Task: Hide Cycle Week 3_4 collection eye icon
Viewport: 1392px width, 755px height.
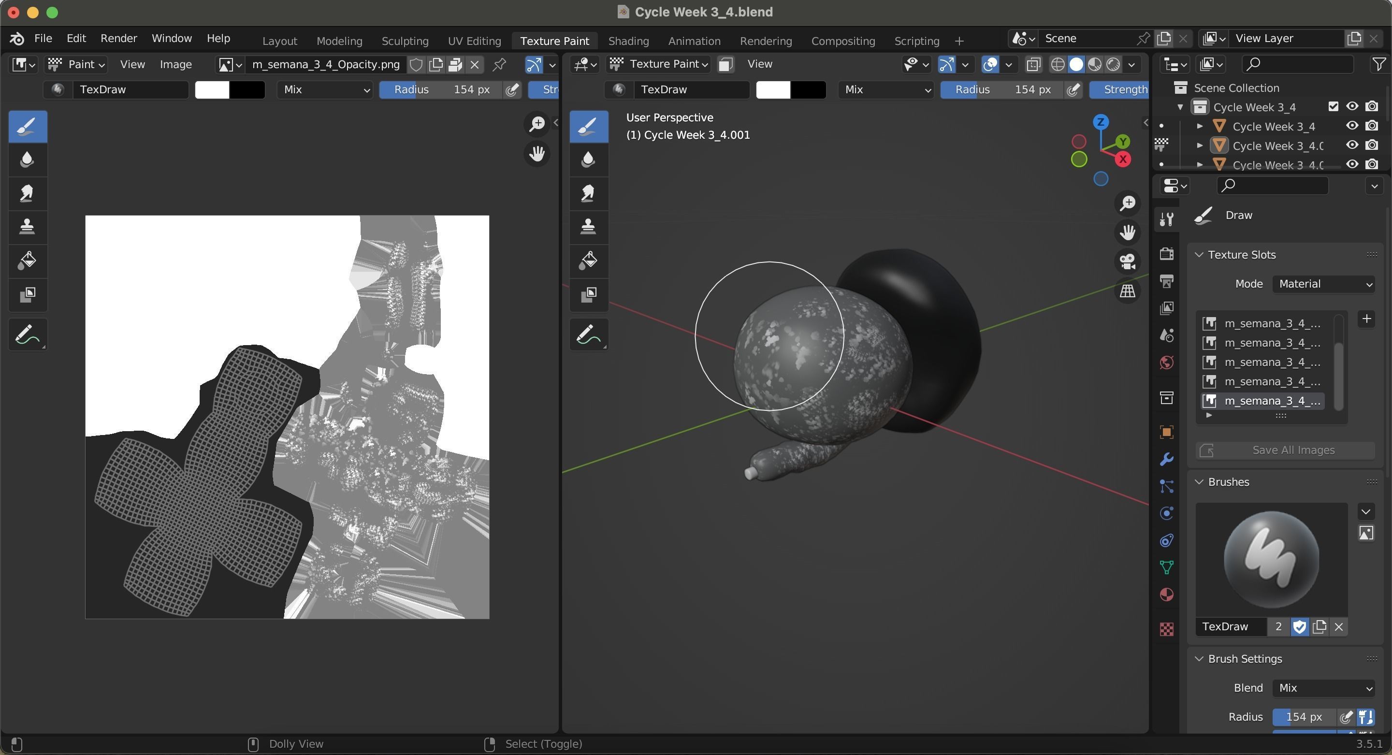Action: point(1351,106)
